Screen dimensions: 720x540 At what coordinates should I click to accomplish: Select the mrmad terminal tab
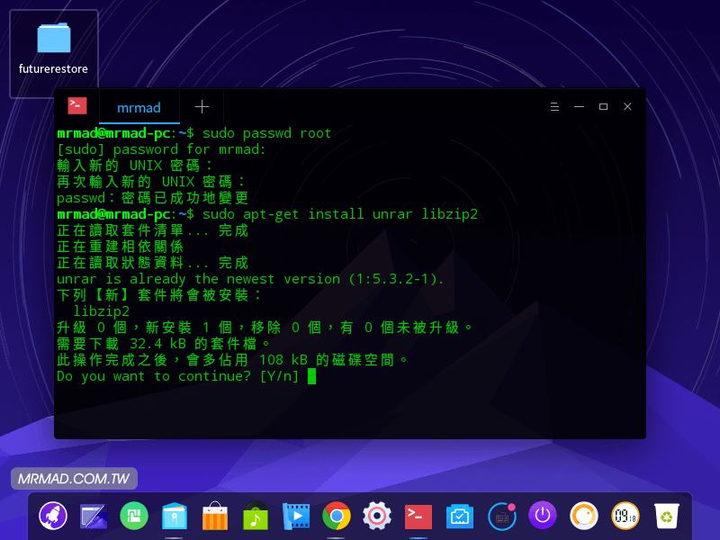pos(139,107)
